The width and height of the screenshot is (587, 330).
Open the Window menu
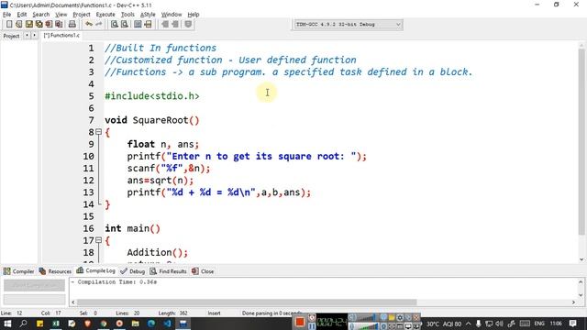pos(172,15)
